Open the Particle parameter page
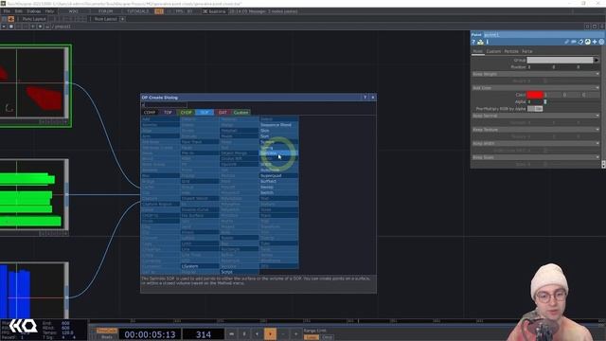 click(x=511, y=51)
